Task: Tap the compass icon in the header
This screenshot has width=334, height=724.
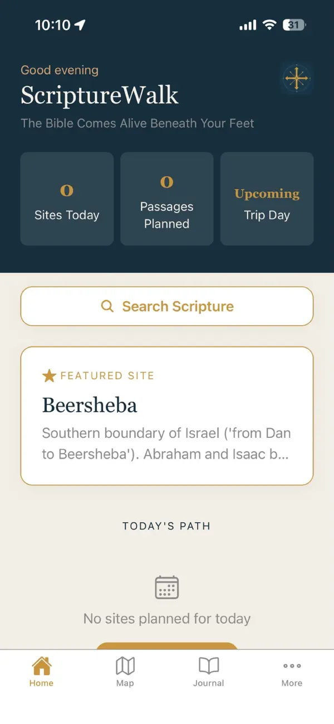Action: pos(297,78)
